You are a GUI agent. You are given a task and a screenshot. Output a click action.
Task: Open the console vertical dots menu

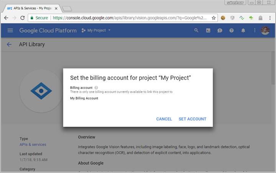pos(255,30)
